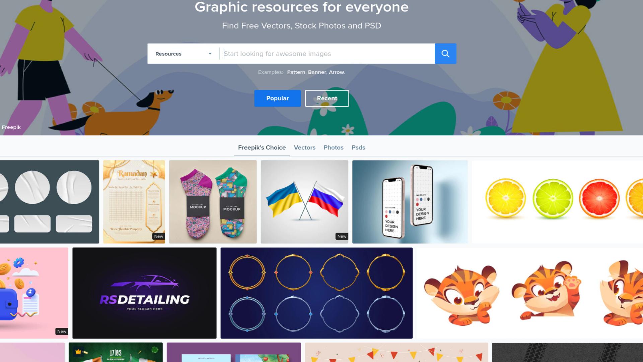Open the RS Detailing logo thumbnail
Image resolution: width=643 pixels, height=362 pixels.
tap(144, 293)
